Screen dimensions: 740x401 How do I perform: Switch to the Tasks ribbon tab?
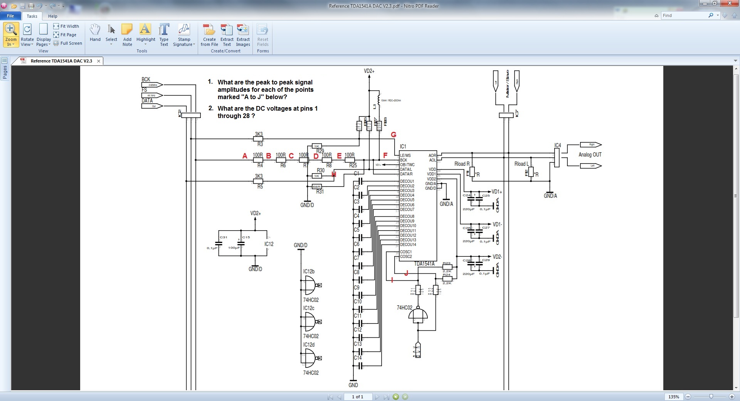[32, 16]
